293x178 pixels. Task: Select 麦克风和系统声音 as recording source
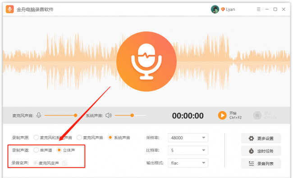tap(36, 138)
